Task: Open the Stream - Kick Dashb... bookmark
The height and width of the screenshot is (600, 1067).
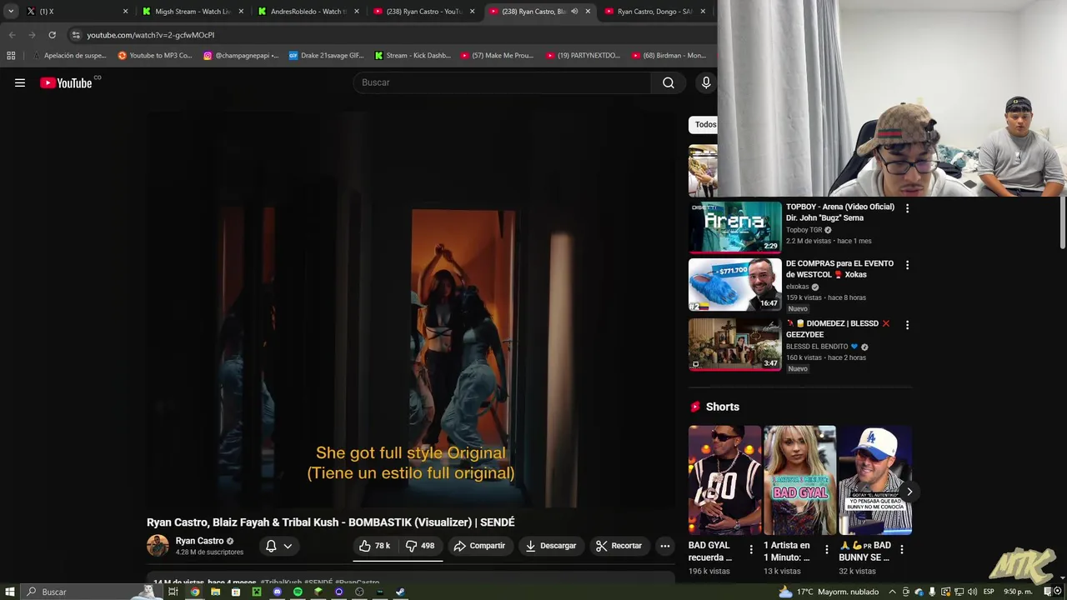Action: 413,56
